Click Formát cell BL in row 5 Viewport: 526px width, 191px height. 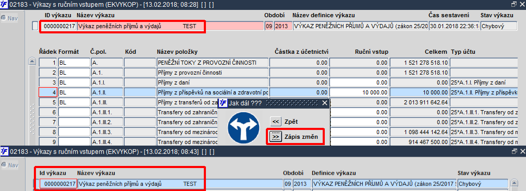pos(74,102)
